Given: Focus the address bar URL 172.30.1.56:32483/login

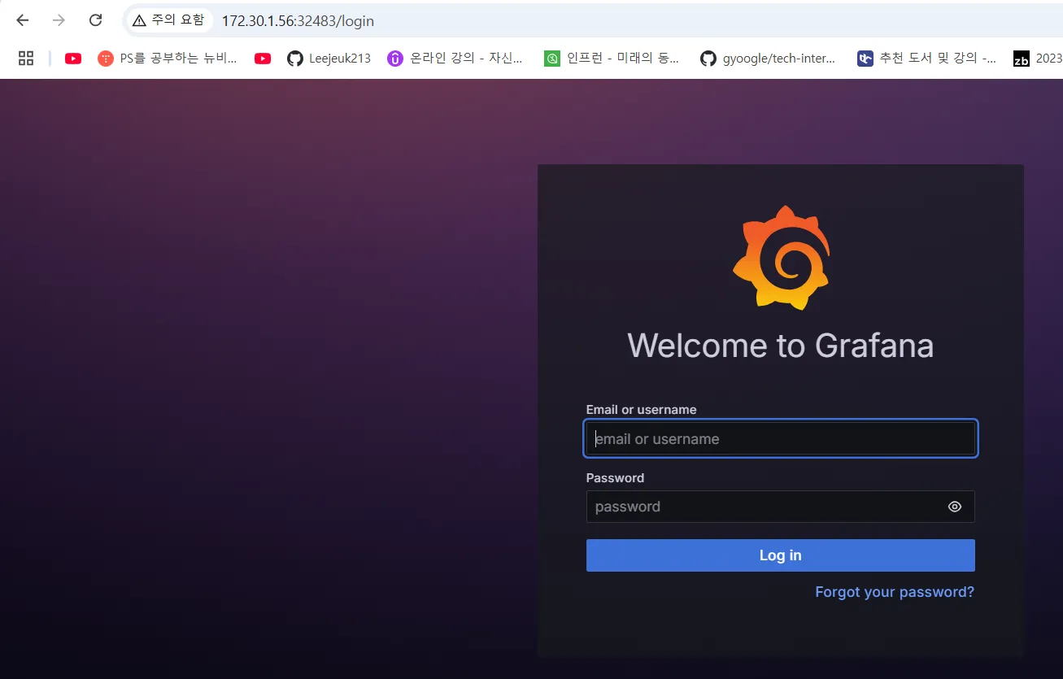Looking at the screenshot, I should point(298,20).
